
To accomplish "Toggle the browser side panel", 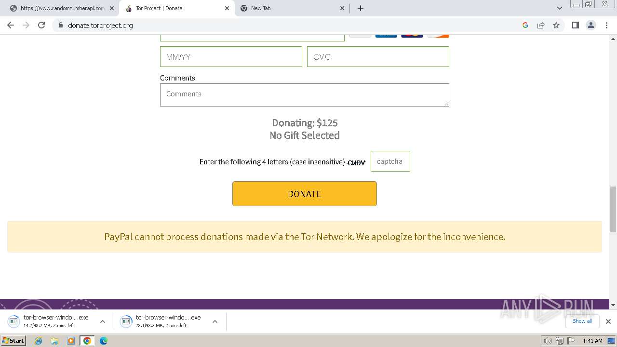I will 576,25.
